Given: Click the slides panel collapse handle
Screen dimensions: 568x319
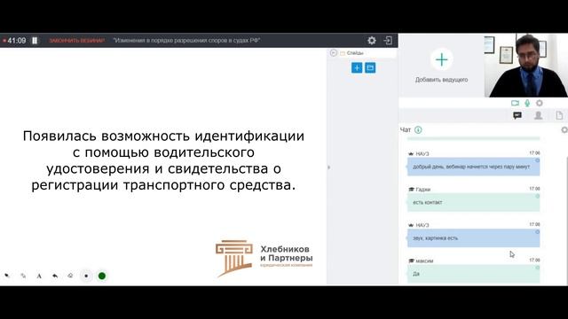Looking at the screenshot, I should pyautogui.click(x=328, y=167).
